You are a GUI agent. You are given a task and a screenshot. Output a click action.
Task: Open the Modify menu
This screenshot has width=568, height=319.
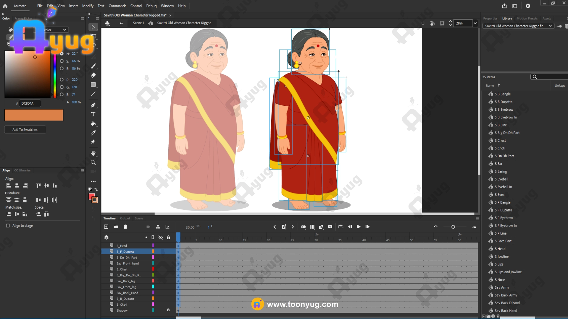(x=88, y=6)
